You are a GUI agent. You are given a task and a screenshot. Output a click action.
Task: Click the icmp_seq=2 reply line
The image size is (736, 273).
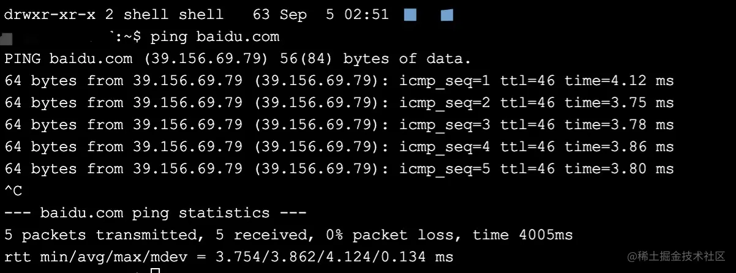click(x=339, y=103)
